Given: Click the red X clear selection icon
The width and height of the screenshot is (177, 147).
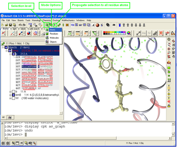Looking at the screenshot, I should click(x=67, y=25).
